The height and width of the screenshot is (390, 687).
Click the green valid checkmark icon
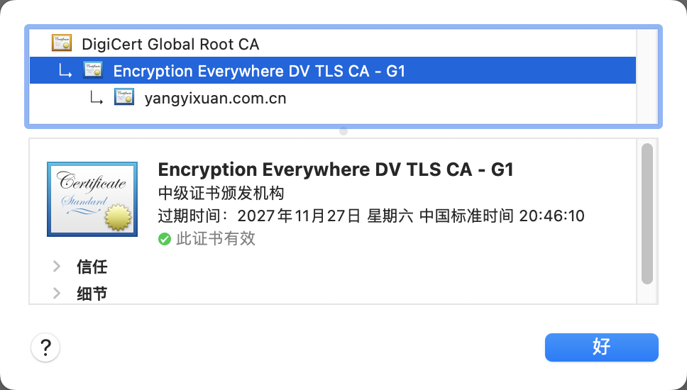tap(165, 239)
